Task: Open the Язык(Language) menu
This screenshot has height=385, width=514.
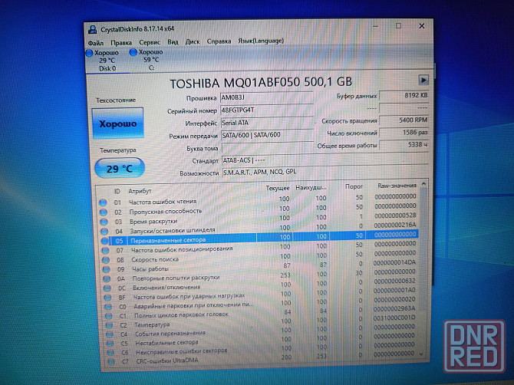Action: (x=261, y=41)
